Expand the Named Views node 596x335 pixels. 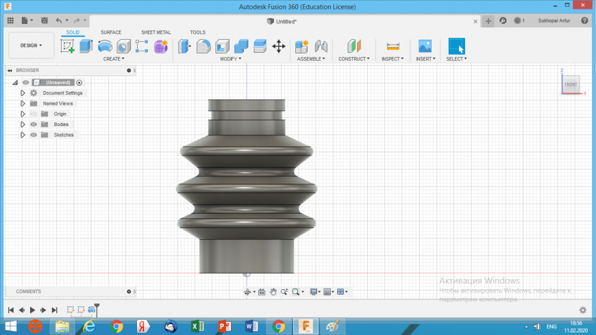[23, 103]
